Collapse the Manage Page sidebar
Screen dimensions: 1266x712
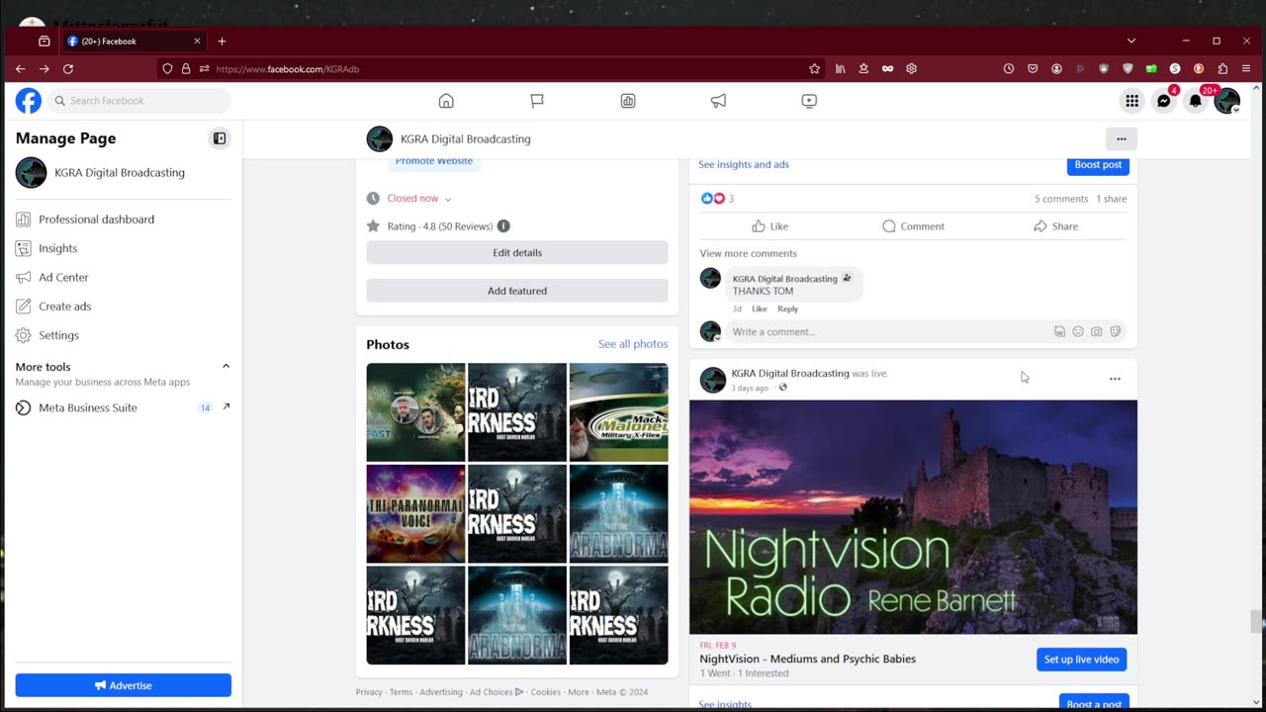220,138
